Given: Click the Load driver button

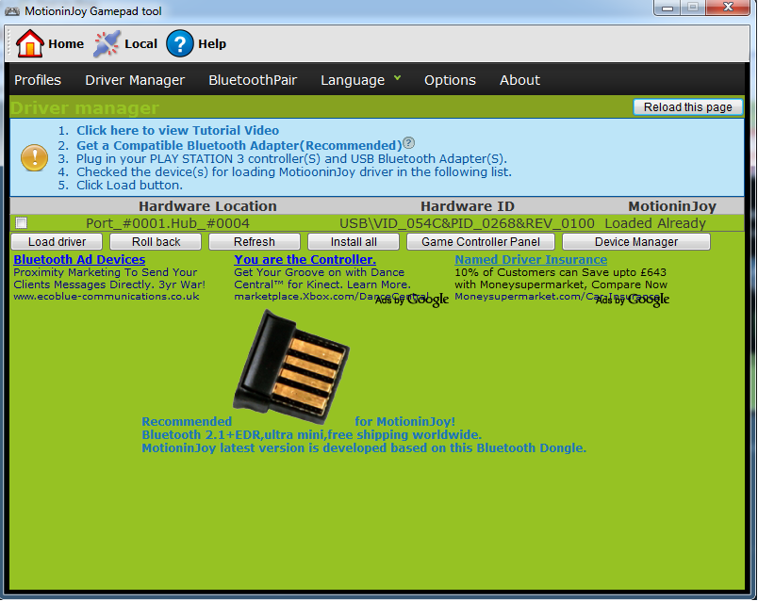Looking at the screenshot, I should 58,241.
